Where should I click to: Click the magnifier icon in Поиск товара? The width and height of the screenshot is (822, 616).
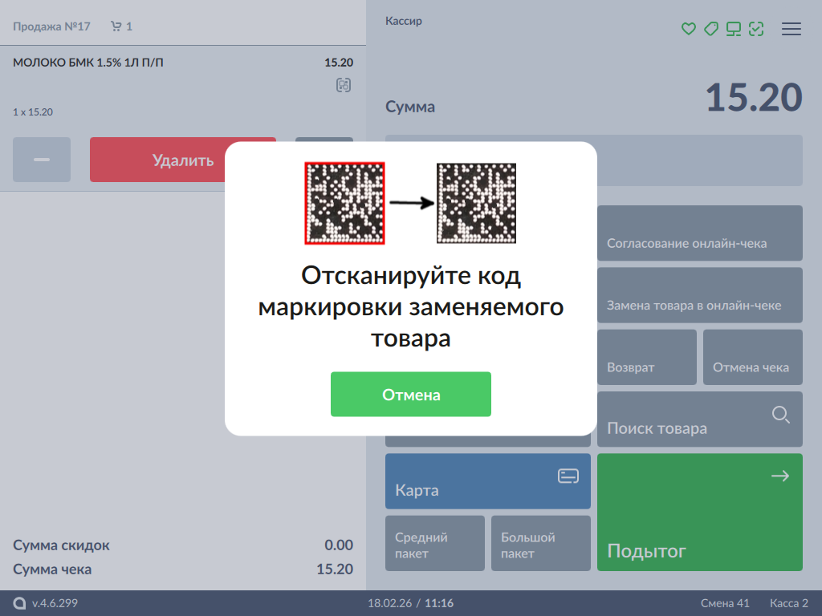click(x=780, y=415)
